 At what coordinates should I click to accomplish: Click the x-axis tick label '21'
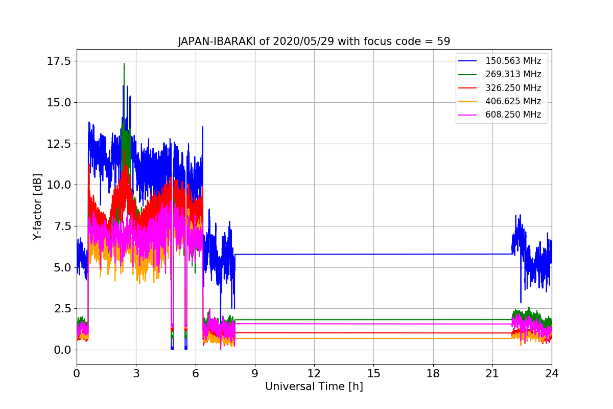(x=492, y=373)
